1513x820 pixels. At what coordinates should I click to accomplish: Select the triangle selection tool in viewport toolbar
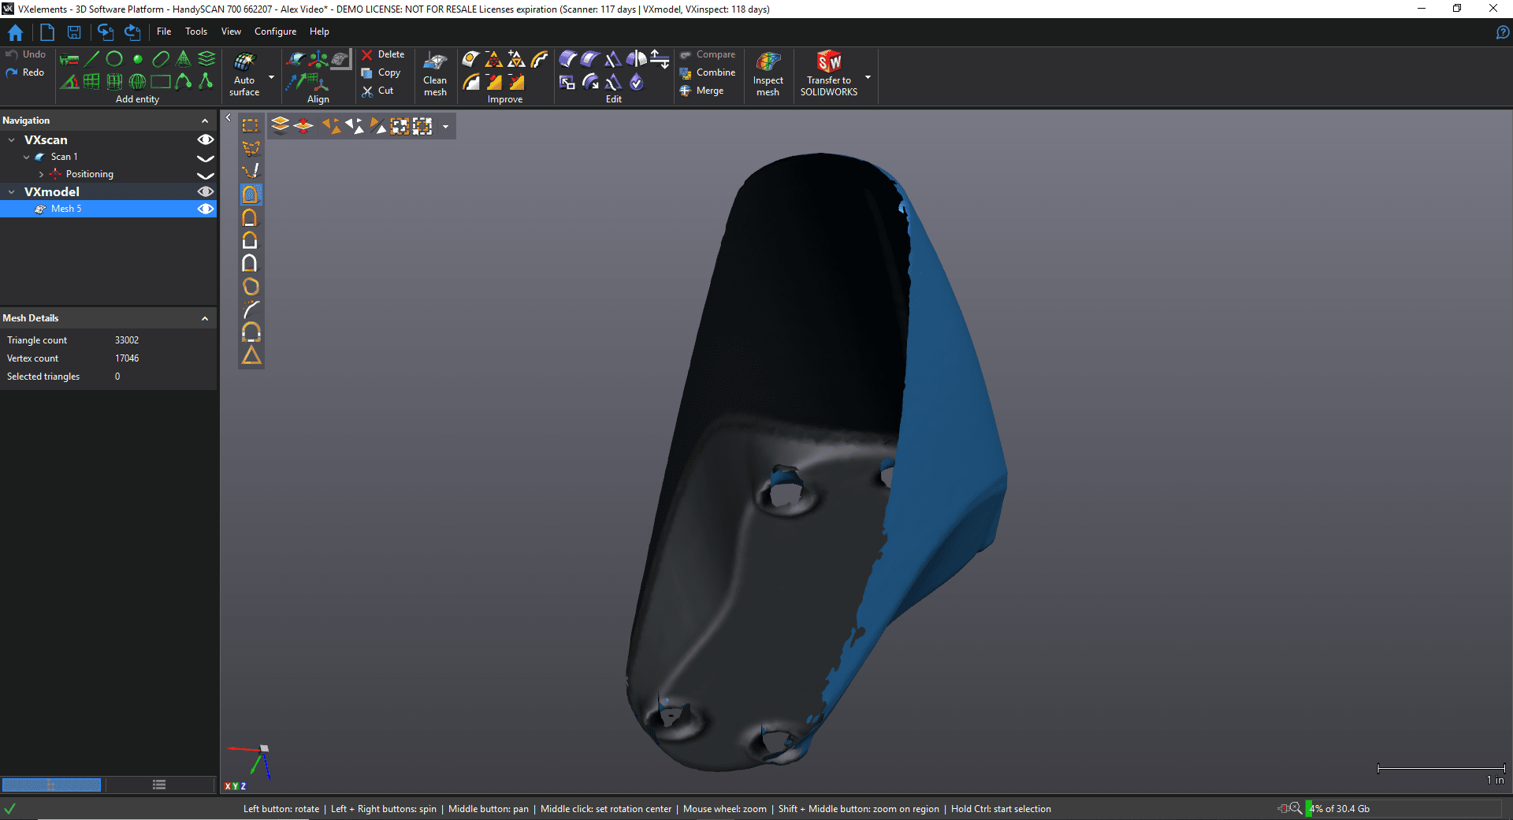click(x=251, y=356)
